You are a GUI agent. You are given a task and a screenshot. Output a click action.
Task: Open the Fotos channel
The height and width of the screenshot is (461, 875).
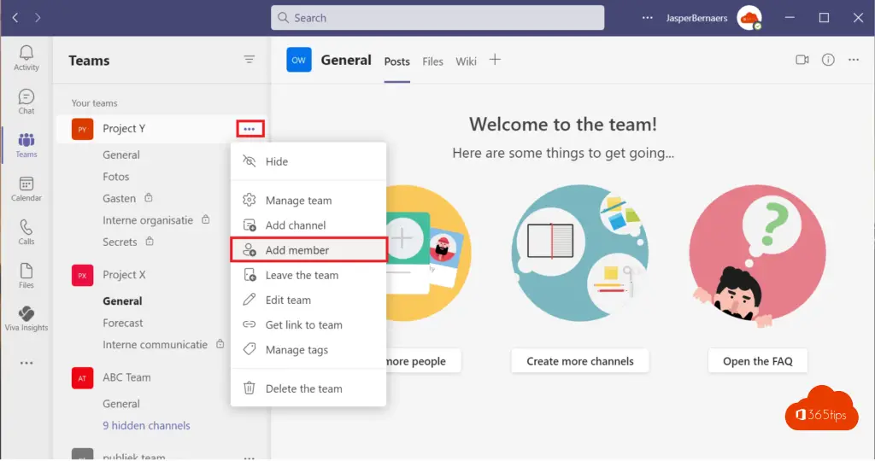click(116, 177)
